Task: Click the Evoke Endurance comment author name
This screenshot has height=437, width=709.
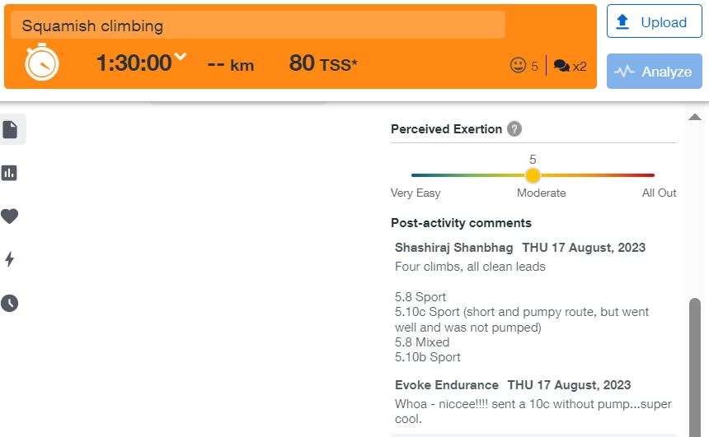Action: pyautogui.click(x=447, y=385)
